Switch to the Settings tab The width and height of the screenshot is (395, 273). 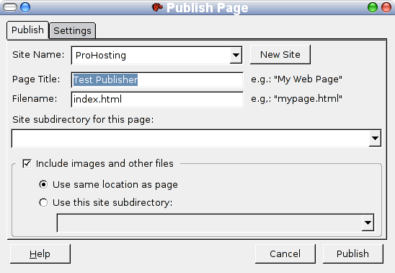click(72, 31)
